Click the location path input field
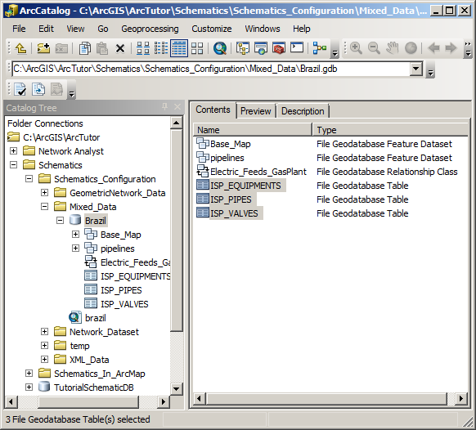The image size is (476, 430). (211, 69)
